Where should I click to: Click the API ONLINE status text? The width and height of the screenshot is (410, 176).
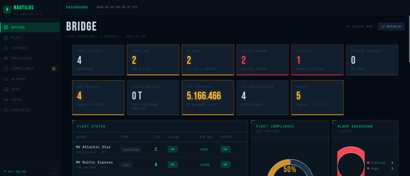click(x=17, y=172)
